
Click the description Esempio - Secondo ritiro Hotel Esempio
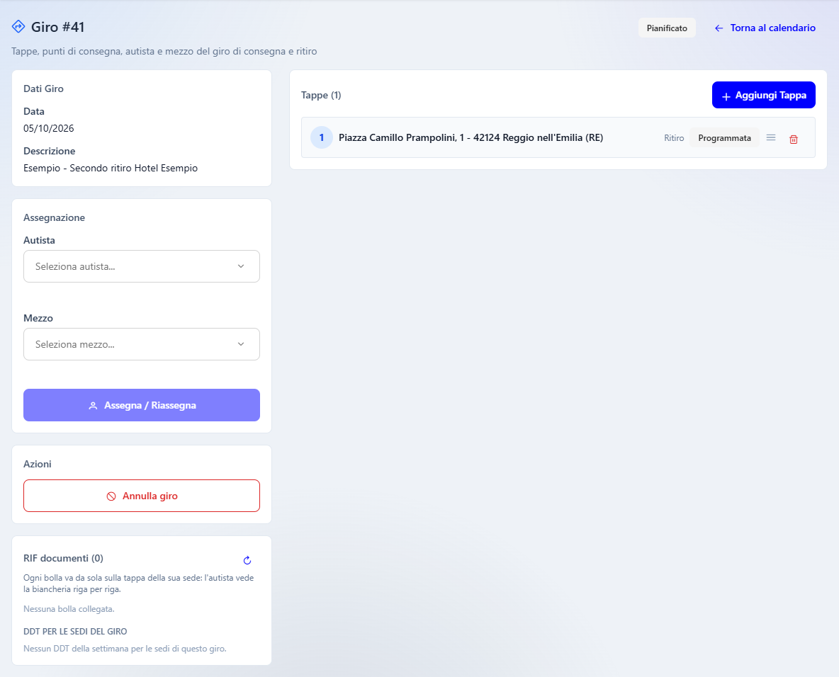[111, 168]
